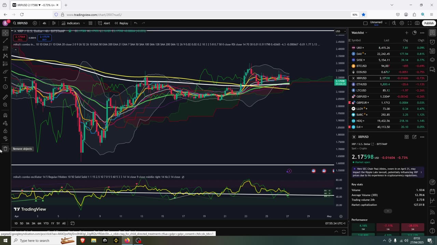The image size is (437, 245).
Task: Open the Fibonacci tools in left toolbar
Action: click(5, 48)
